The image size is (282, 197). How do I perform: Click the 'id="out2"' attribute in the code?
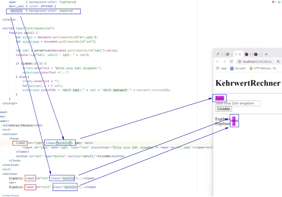[43, 187]
